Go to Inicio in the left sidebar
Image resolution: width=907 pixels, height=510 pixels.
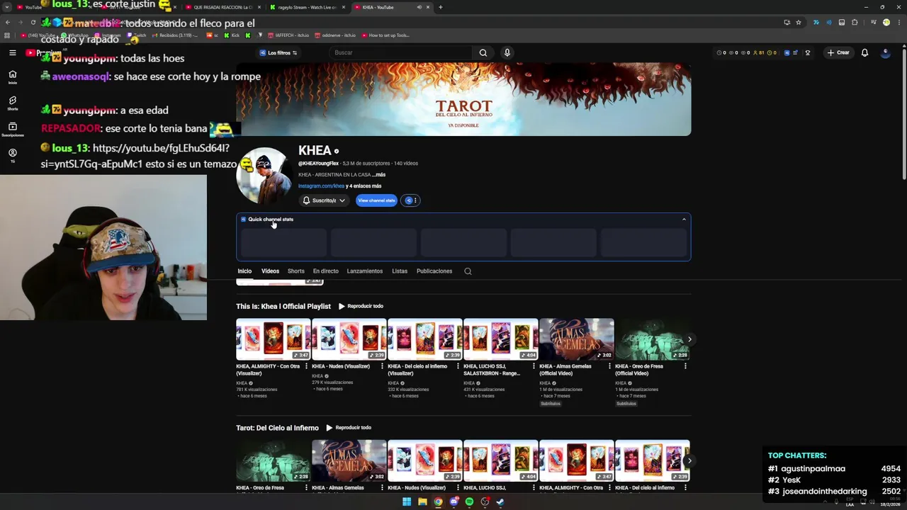pyautogui.click(x=12, y=77)
